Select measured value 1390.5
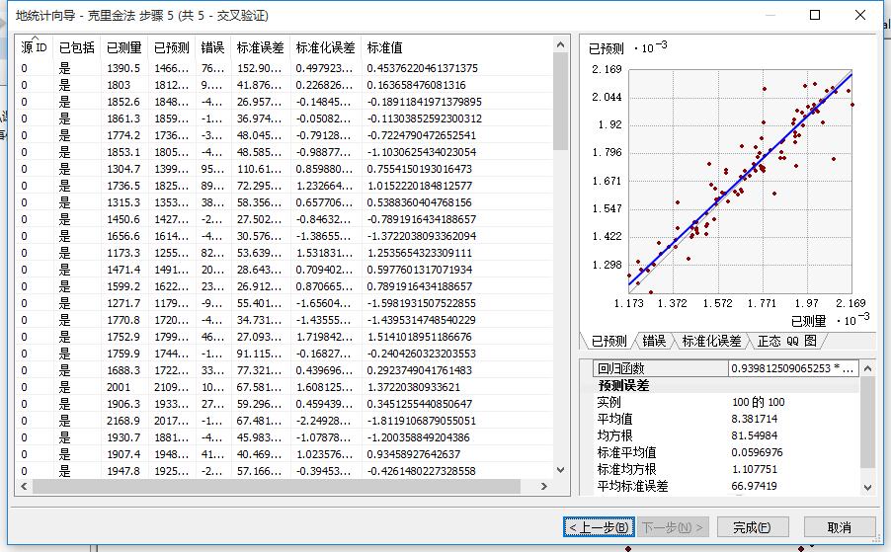The image size is (891, 552). 123,68
